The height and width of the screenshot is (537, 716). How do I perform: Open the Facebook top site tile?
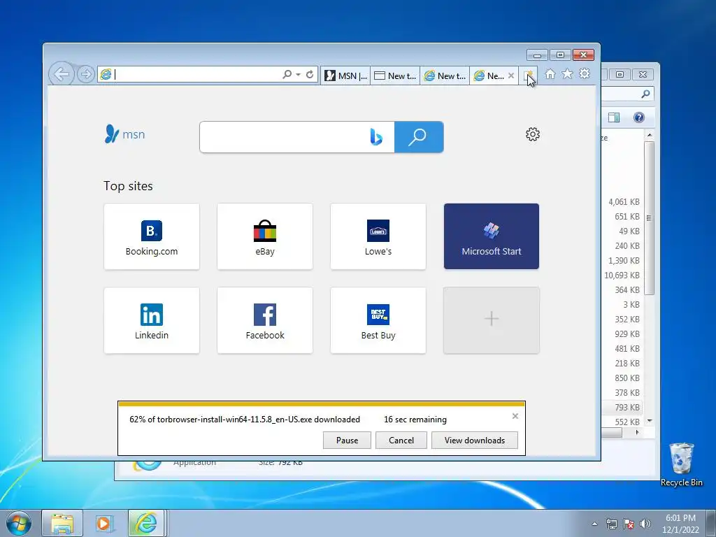[265, 320]
